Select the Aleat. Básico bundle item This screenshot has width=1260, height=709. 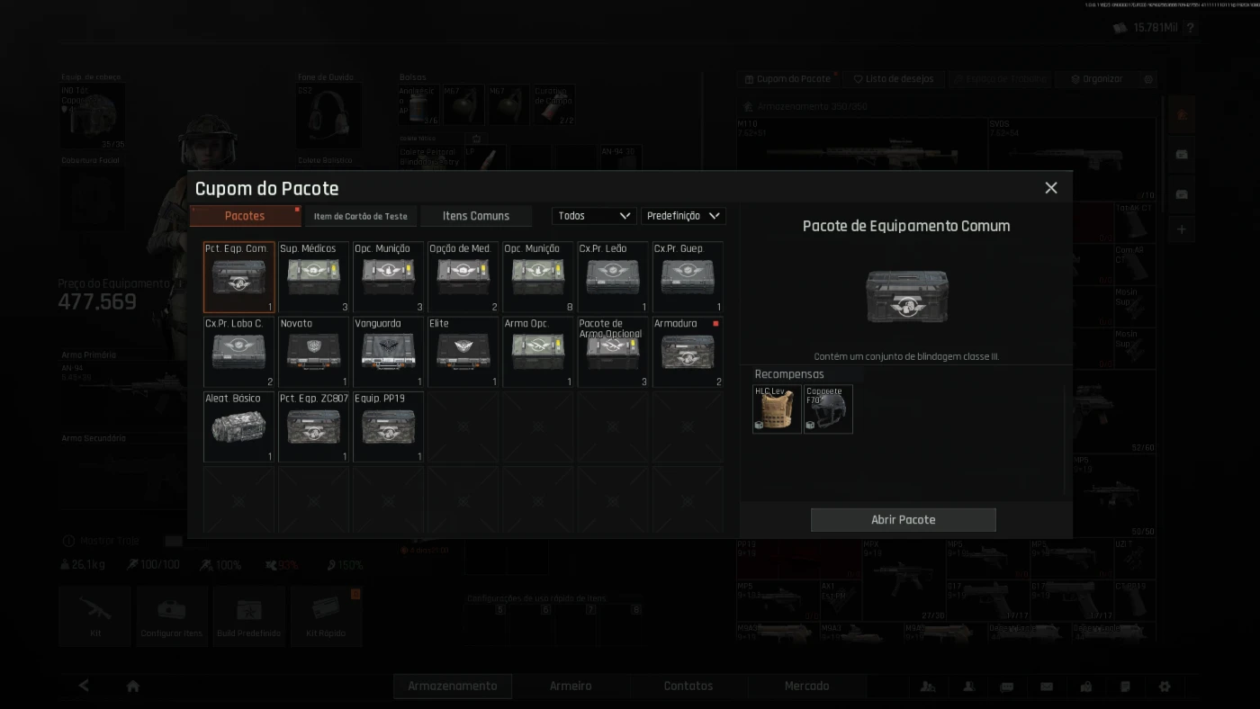click(x=238, y=426)
